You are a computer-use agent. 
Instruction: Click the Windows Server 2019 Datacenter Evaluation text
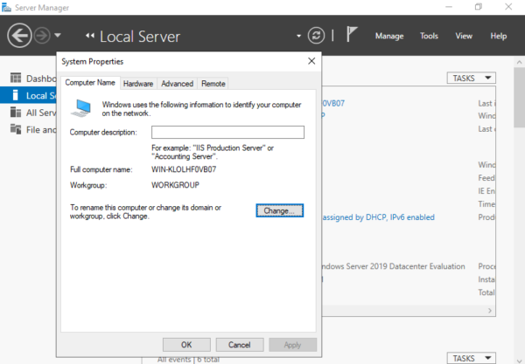tap(394, 266)
